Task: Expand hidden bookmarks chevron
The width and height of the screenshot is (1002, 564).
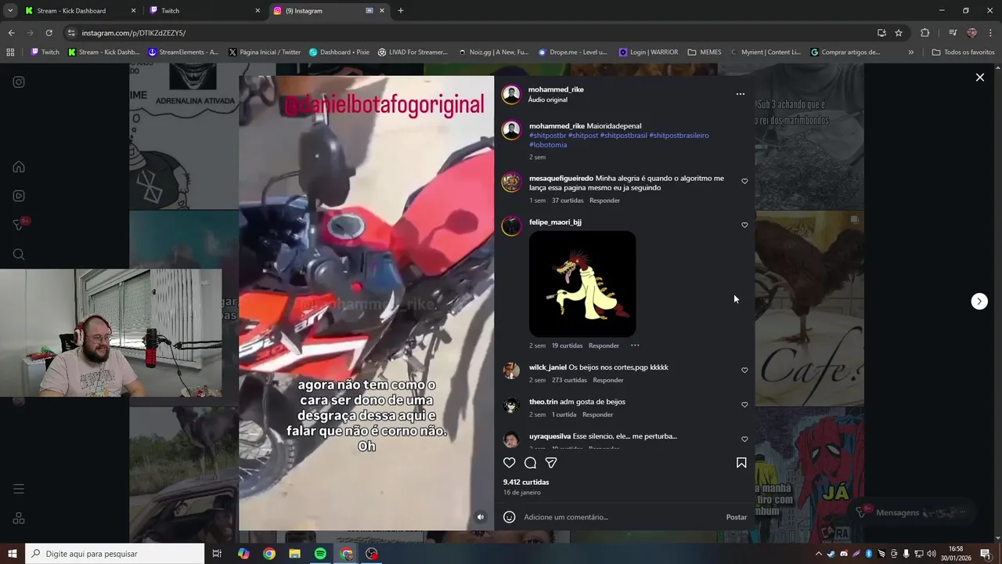Action: point(910,52)
